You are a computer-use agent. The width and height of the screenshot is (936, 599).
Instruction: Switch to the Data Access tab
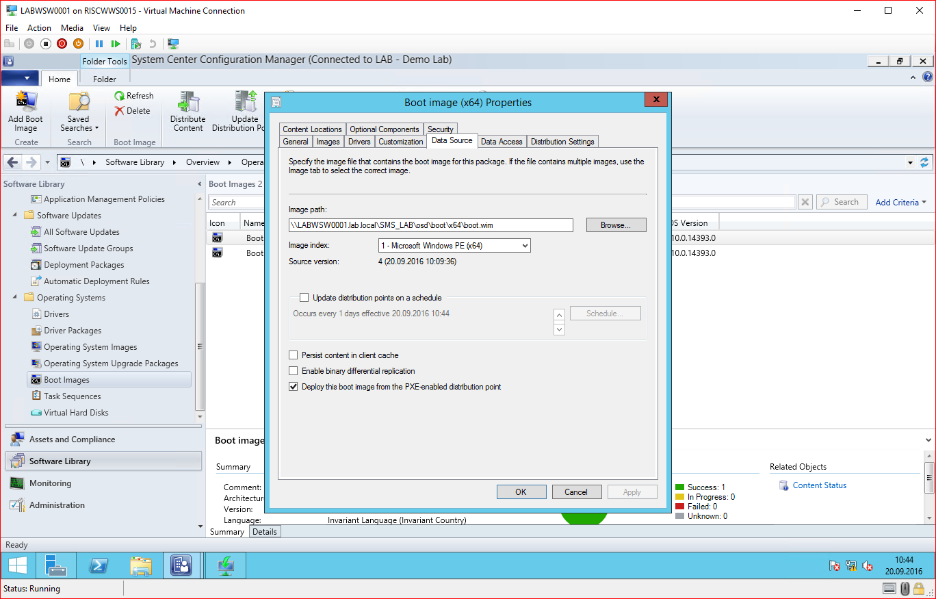[x=502, y=142]
